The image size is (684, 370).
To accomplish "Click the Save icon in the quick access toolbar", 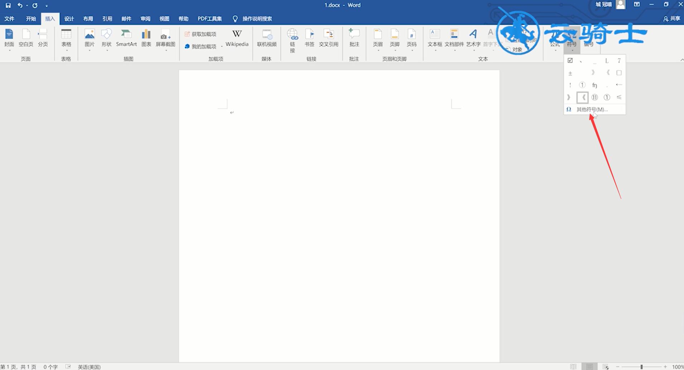I will pyautogui.click(x=8, y=5).
